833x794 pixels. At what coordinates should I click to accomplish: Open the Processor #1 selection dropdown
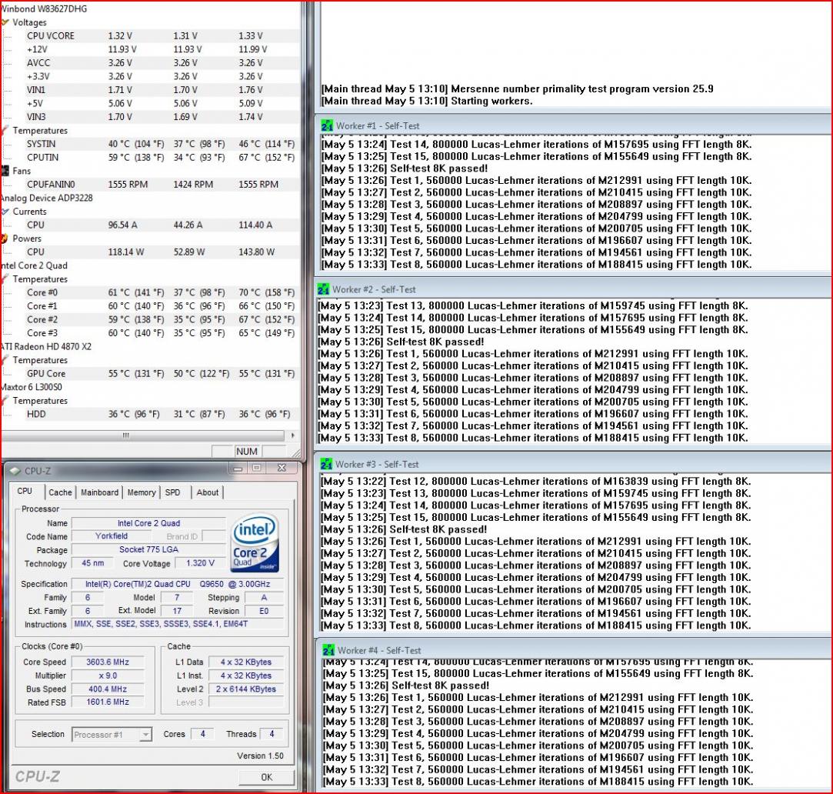pos(112,735)
